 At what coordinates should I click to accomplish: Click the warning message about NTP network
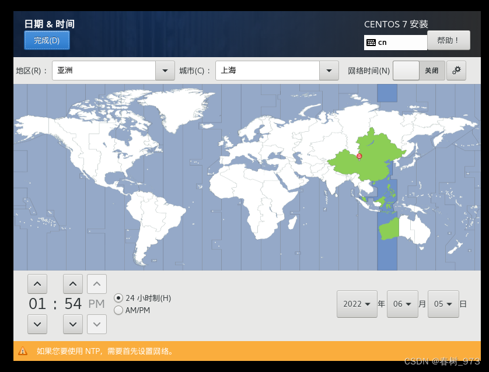click(105, 351)
